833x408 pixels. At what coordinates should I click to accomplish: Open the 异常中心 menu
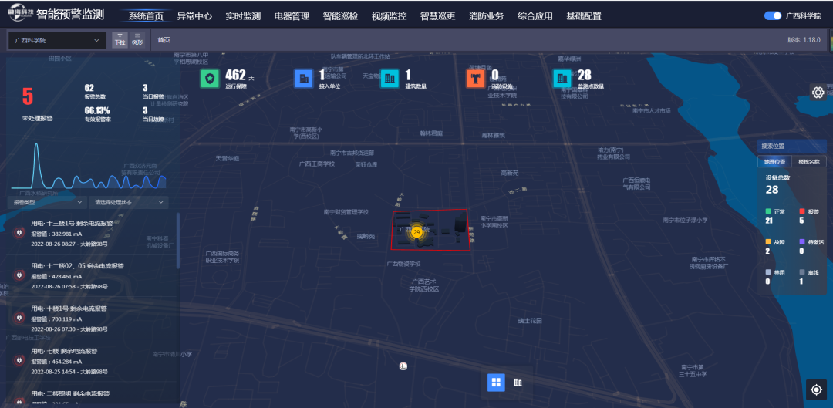click(x=194, y=16)
